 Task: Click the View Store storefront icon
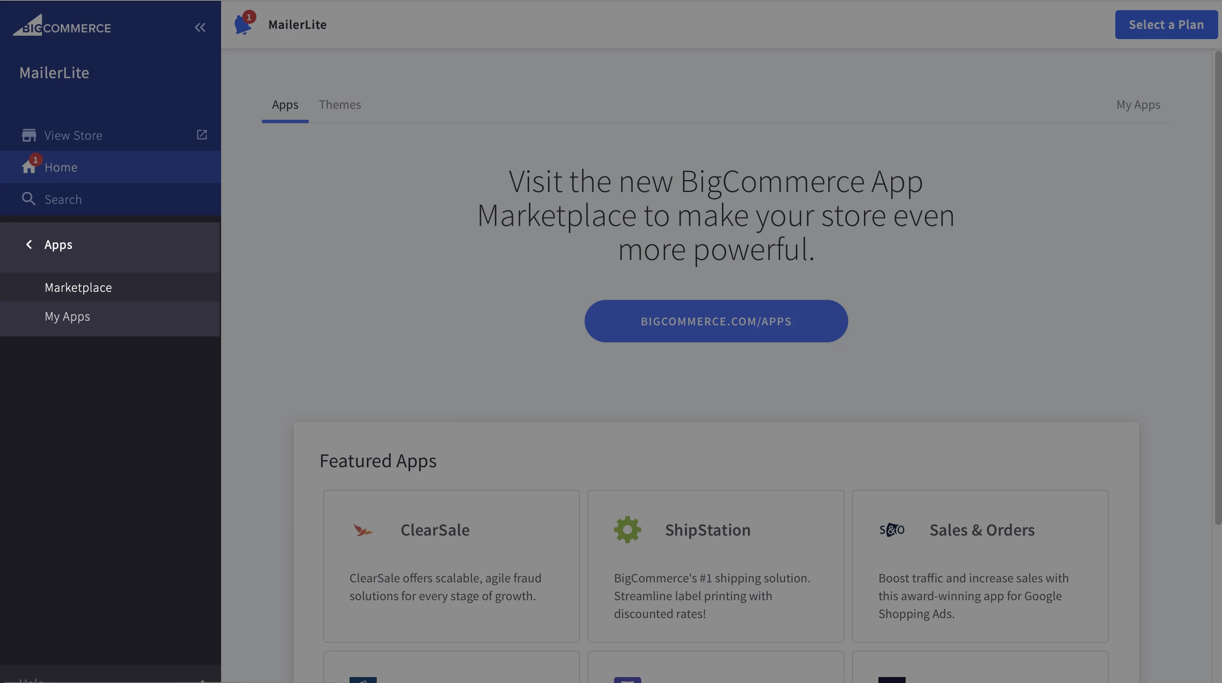(x=28, y=135)
